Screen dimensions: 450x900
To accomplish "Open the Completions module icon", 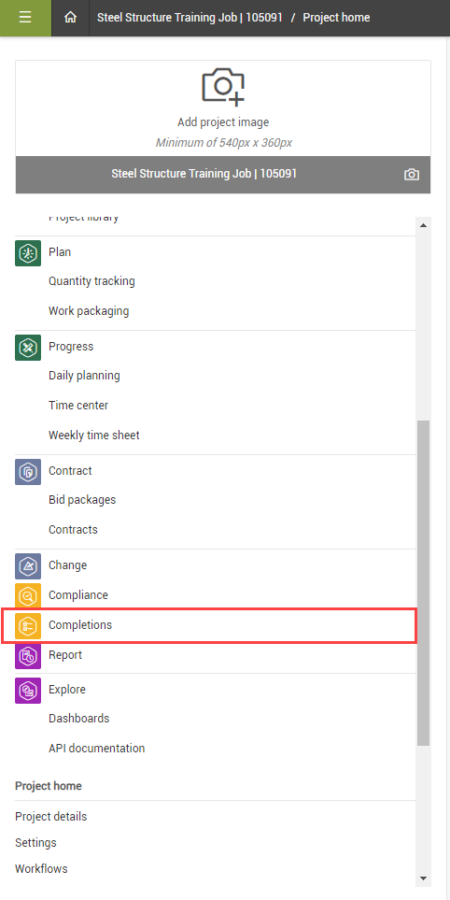I will [x=27, y=625].
